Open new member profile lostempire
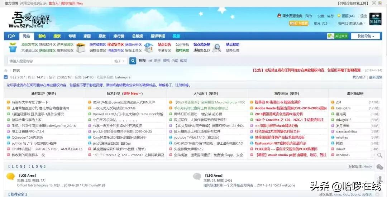387x197 pixels. click(123, 77)
